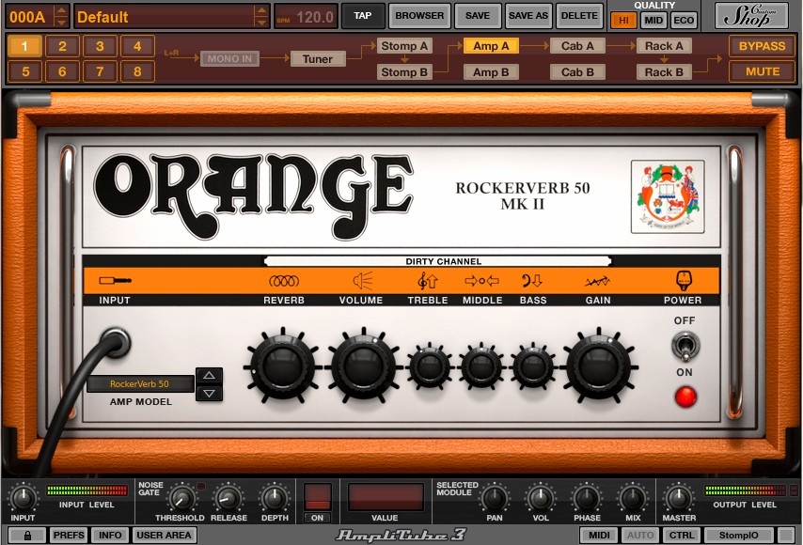Set quality to HI
This screenshot has width=803, height=545.
tap(623, 21)
